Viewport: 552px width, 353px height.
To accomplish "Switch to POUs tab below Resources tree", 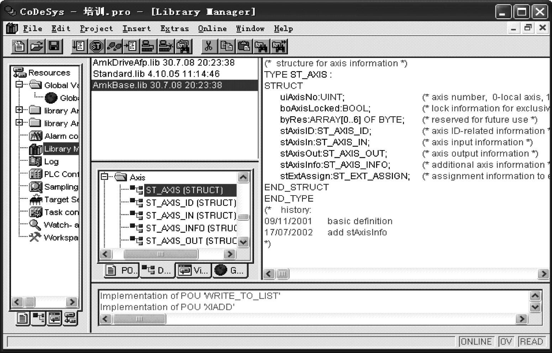I will [x=22, y=318].
